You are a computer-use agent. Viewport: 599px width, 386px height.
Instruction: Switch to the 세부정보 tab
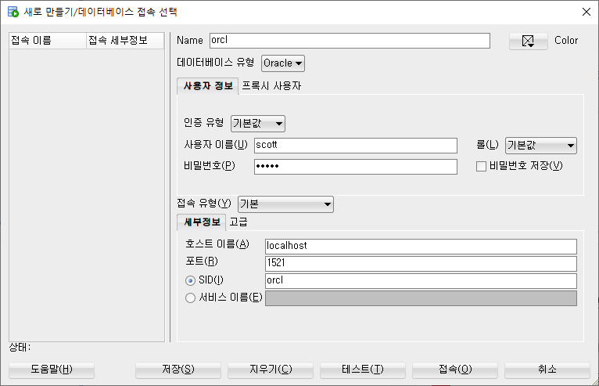point(202,222)
